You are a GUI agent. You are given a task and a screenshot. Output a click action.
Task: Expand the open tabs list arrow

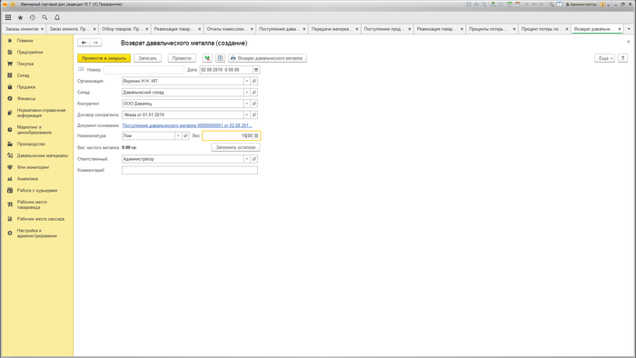(629, 29)
